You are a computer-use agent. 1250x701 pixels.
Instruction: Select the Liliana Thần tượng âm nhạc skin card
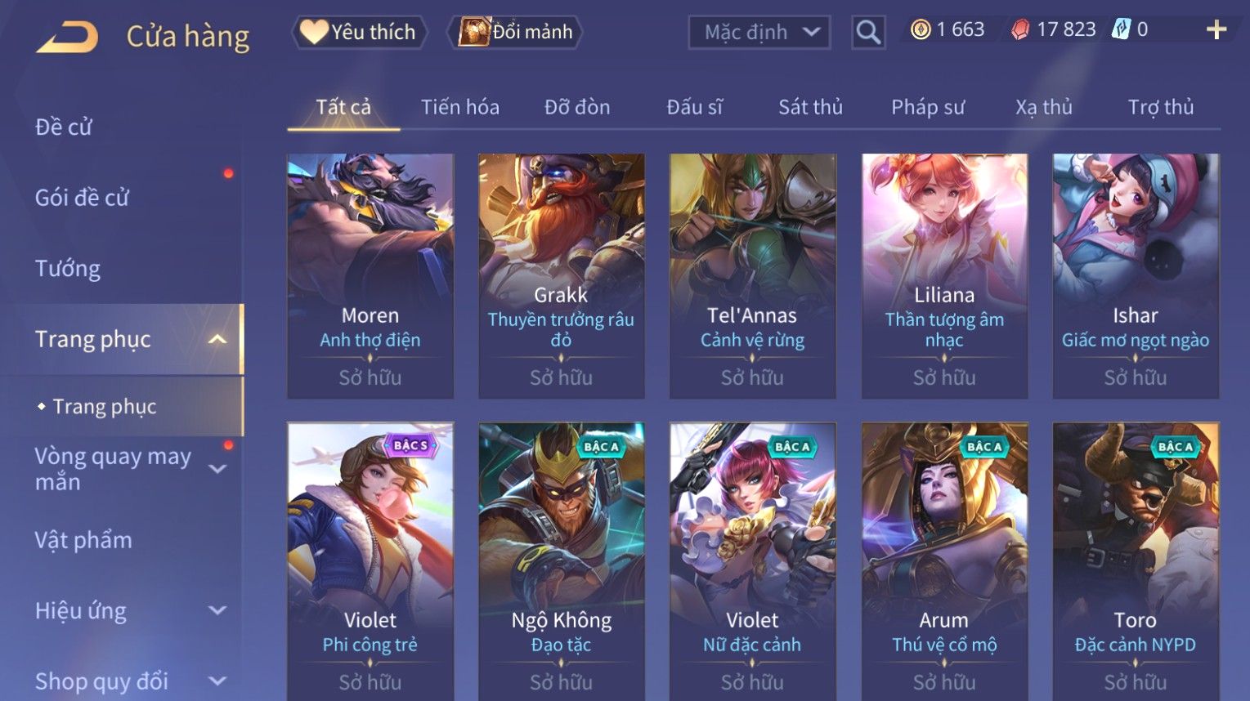click(x=944, y=276)
